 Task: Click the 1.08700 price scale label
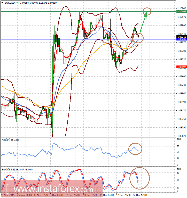click(182, 51)
